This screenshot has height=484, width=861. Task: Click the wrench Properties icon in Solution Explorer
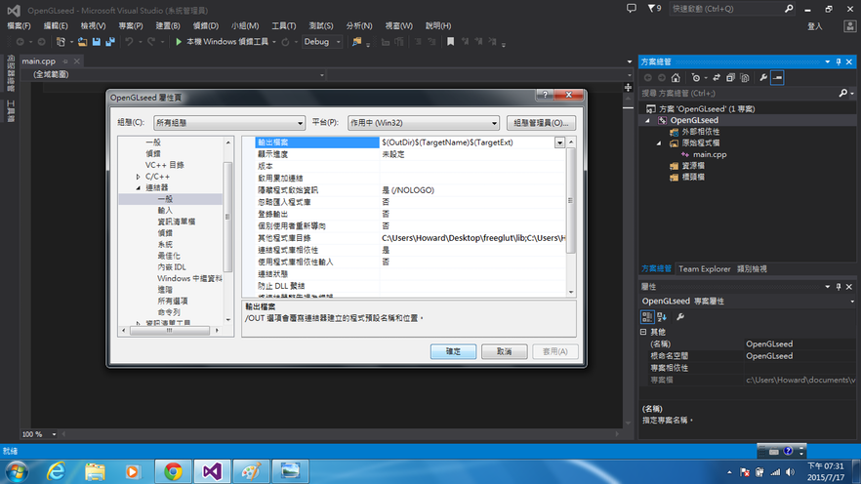[763, 78]
